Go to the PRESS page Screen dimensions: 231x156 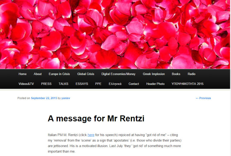pyautogui.click(x=46, y=84)
